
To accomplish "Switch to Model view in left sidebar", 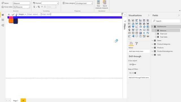I will click(3, 25).
